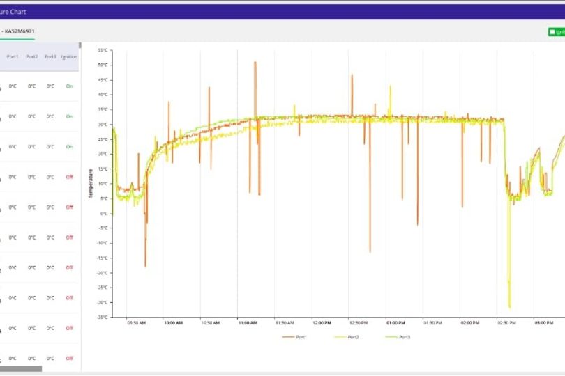
Task: Click the Port2 column header
Action: (31, 56)
